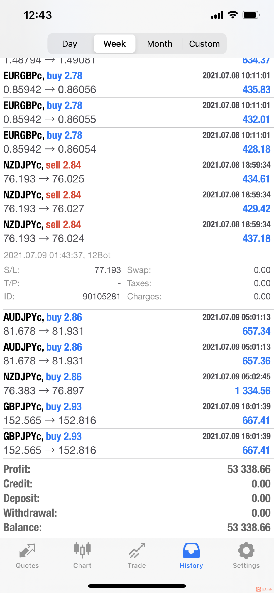Tap the History inbox icon
The height and width of the screenshot is (593, 274).
191,551
